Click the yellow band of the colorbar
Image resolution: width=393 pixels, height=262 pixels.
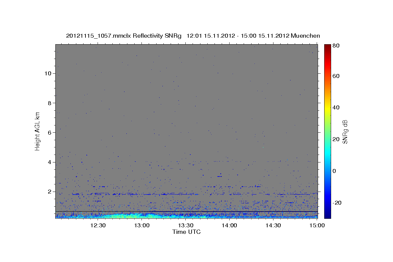point(327,108)
